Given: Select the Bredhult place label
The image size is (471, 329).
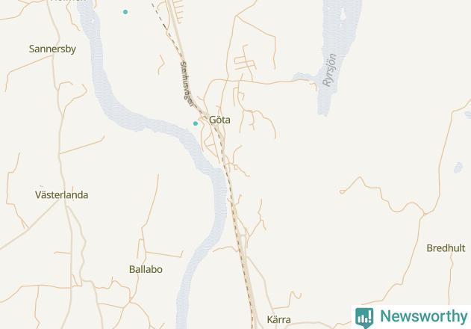Looking at the screenshot, I should 446,248.
